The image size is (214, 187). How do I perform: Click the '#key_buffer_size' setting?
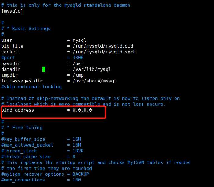click(23, 139)
